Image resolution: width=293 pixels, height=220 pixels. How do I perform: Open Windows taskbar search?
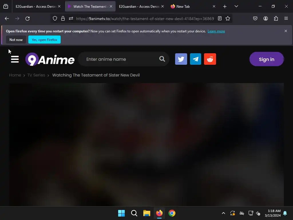coord(134,213)
